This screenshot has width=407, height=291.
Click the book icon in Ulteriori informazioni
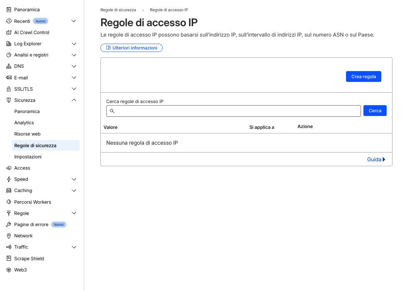coord(108,48)
